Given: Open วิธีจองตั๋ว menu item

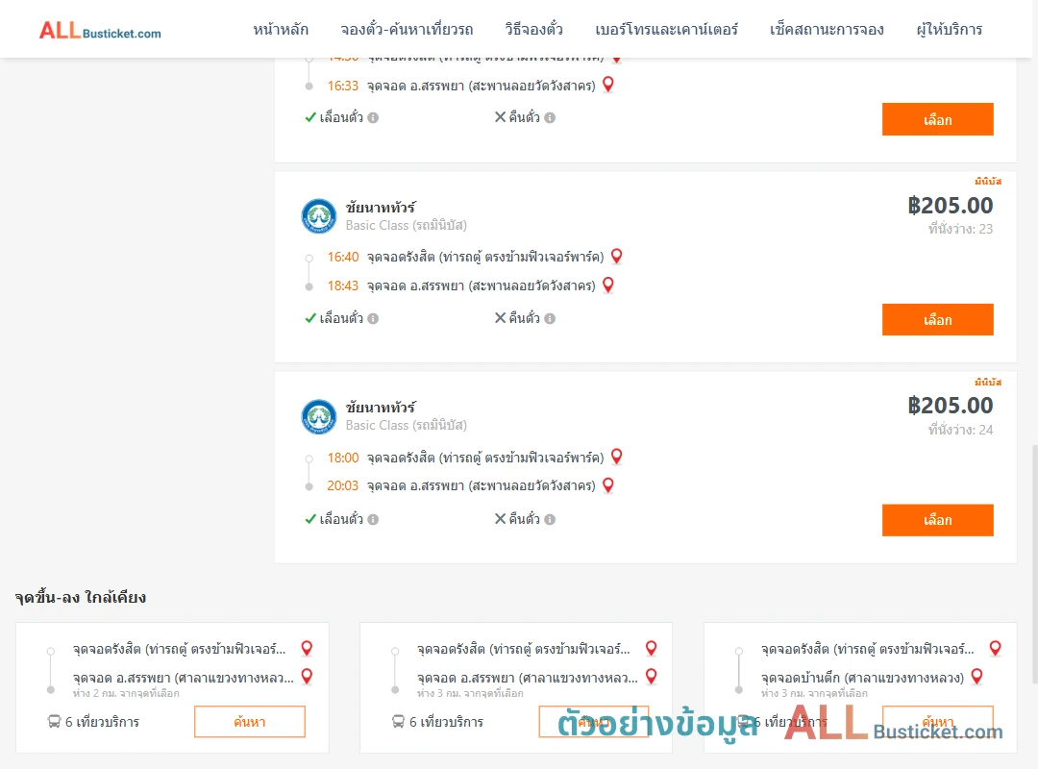Looking at the screenshot, I should tap(533, 29).
